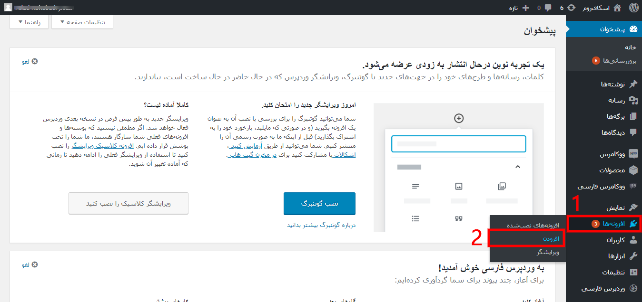
Task: Click the pages icon for برگه‌ها
Action: pos(633,116)
